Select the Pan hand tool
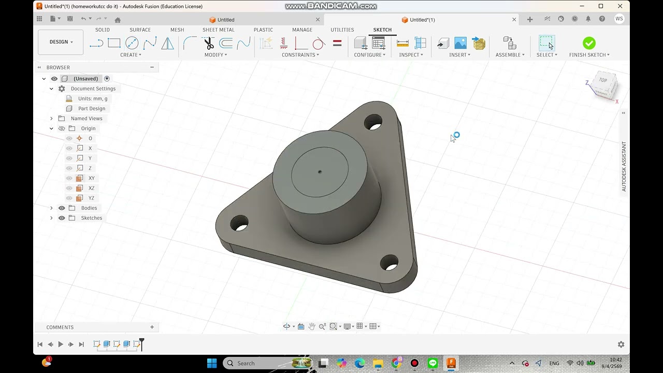 [x=312, y=326]
